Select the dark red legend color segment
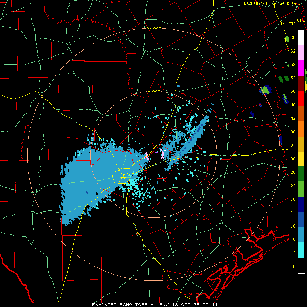 point(301,83)
